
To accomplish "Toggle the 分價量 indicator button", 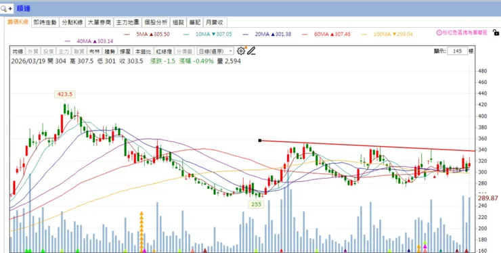I will tap(184, 51).
